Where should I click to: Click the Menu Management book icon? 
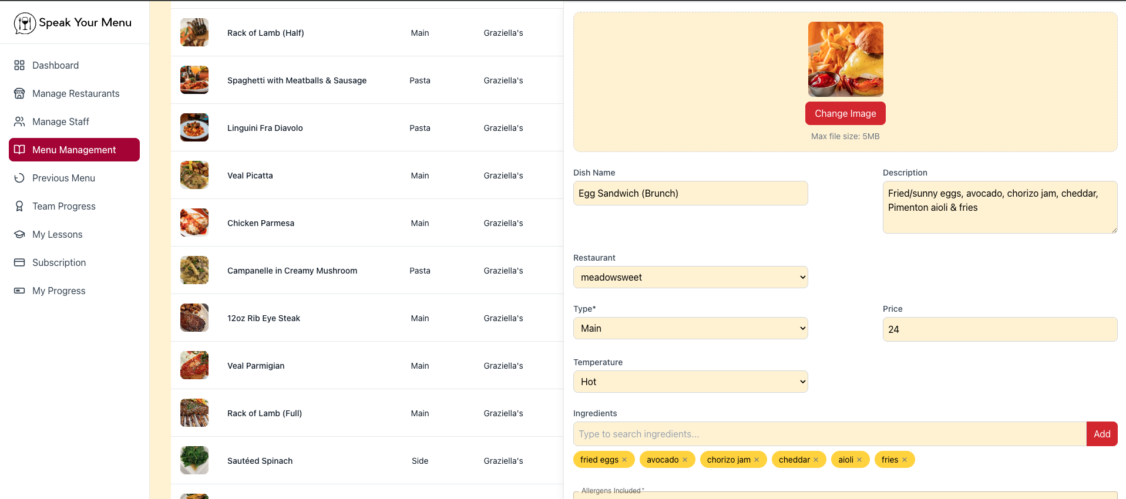pos(19,150)
